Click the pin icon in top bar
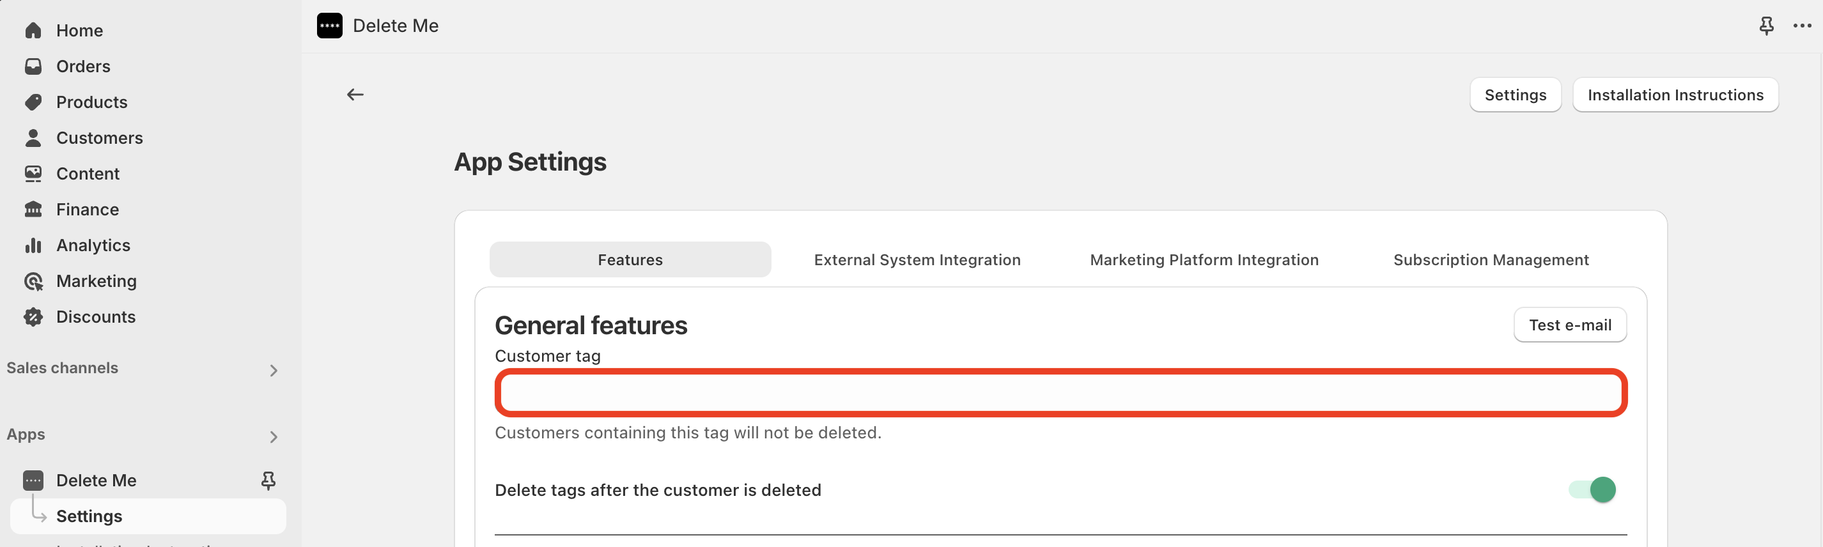The width and height of the screenshot is (1823, 547). (1766, 26)
